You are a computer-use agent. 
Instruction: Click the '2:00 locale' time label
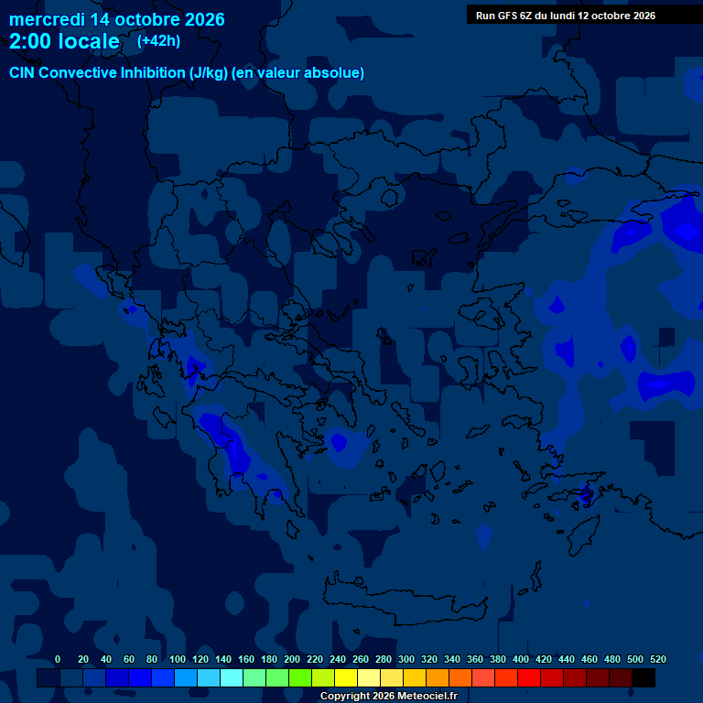coord(64,41)
